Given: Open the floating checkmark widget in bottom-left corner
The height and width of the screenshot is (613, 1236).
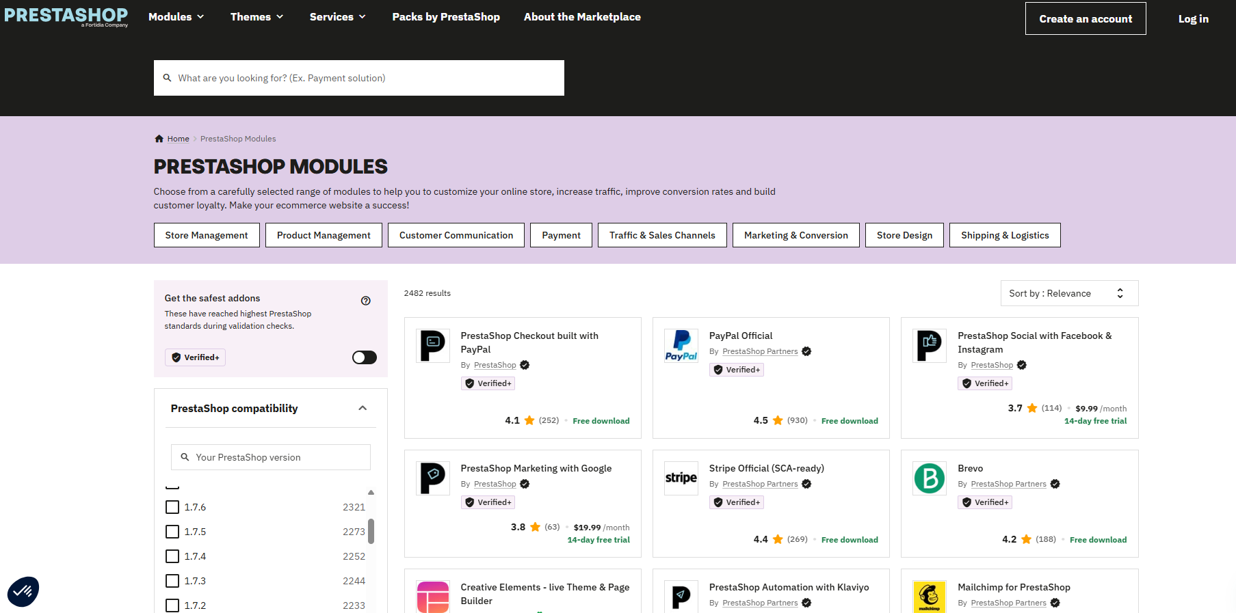Looking at the screenshot, I should pos(23,591).
